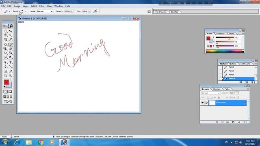
Task: Click the R slider in Color panel
Action: pyautogui.click(x=225, y=38)
